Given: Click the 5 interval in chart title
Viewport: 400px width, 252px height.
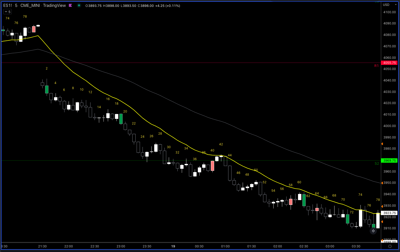Looking at the screenshot, I should point(16,5).
